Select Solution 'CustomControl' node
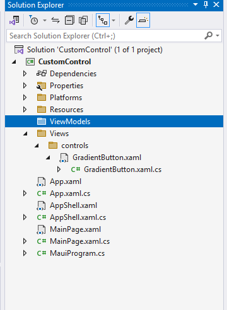 [95, 50]
